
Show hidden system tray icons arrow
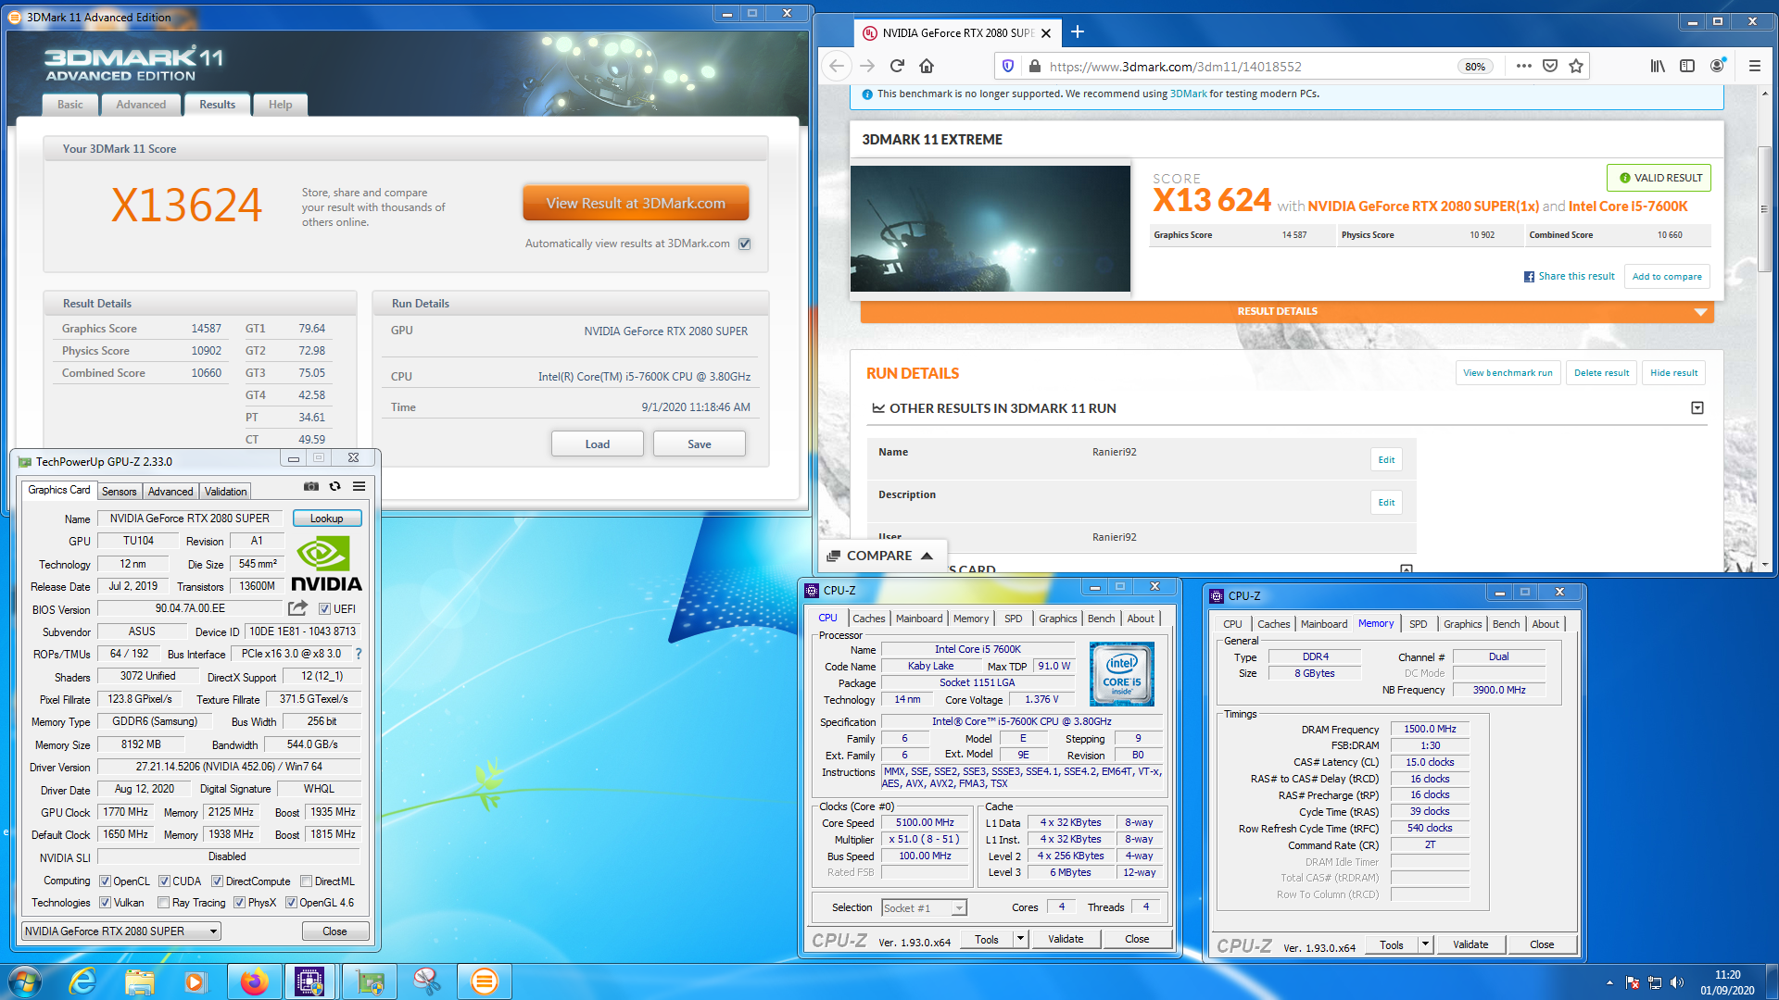pyautogui.click(x=1609, y=982)
